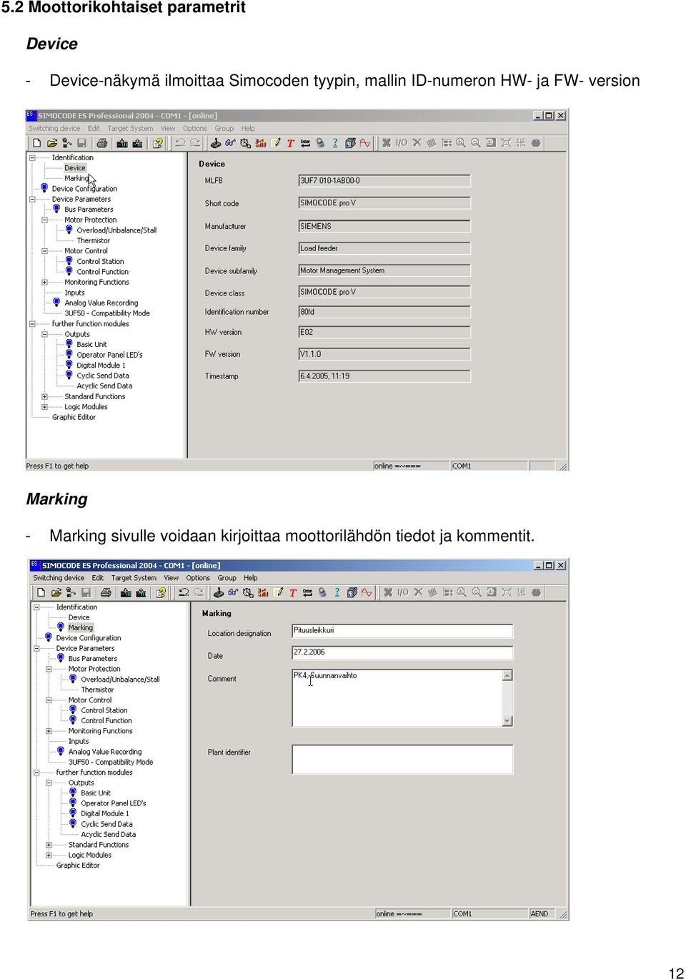686x980 pixels.
Task: Click Comment box scrollbar up arrow
Action: coord(507,675)
